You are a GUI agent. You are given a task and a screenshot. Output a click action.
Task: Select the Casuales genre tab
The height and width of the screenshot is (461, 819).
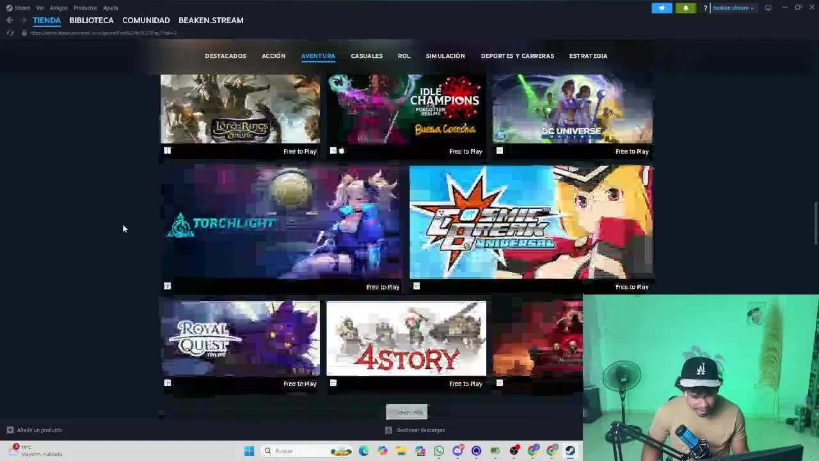pos(367,56)
